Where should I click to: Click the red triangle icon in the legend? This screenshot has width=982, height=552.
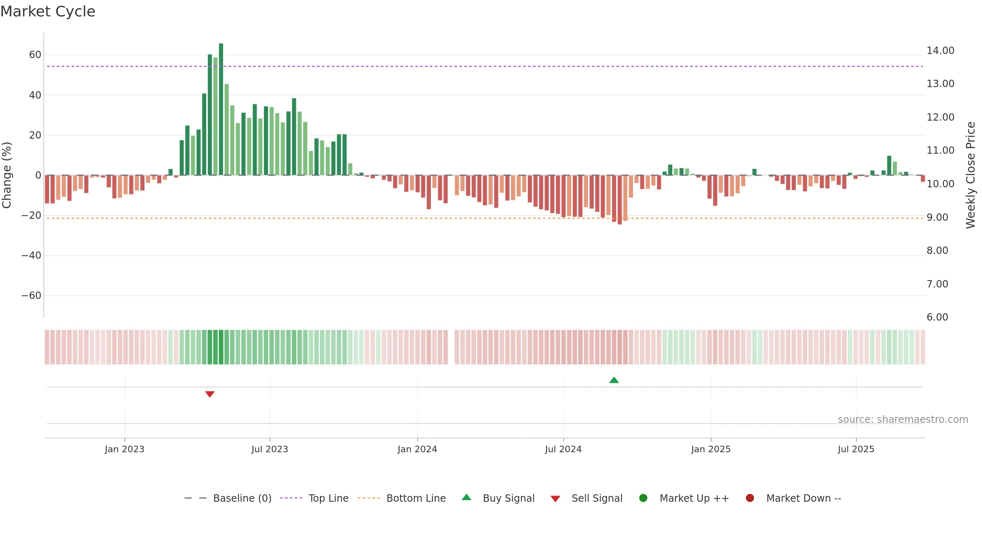[x=555, y=499]
